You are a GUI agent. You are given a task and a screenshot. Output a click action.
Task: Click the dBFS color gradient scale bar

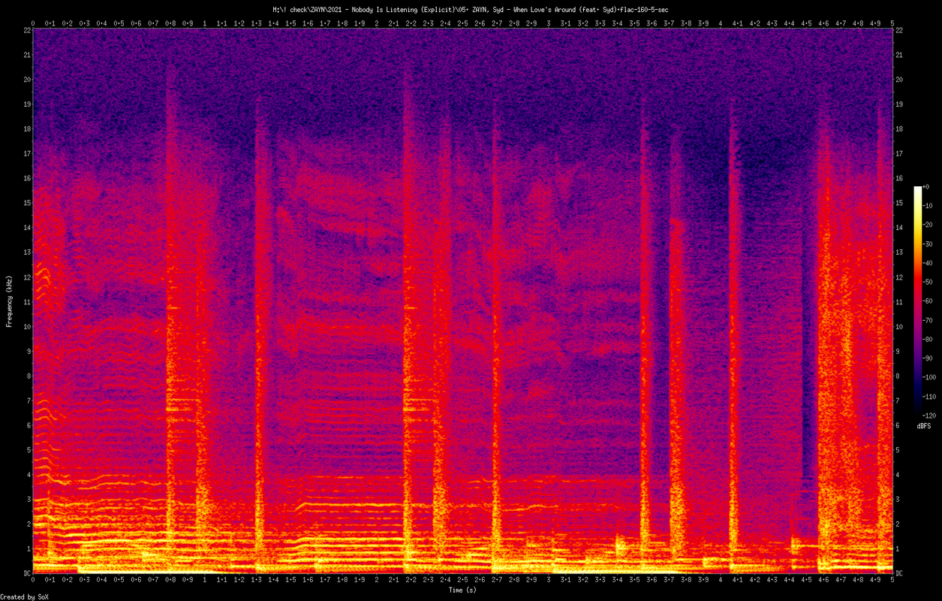click(x=917, y=300)
